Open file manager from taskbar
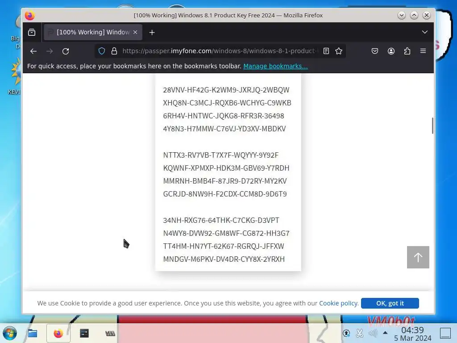The image size is (457, 343). [x=32, y=333]
